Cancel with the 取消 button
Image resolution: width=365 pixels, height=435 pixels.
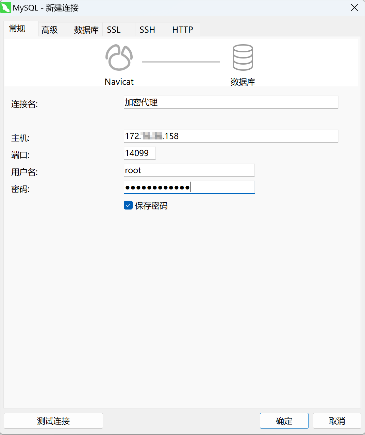click(337, 421)
